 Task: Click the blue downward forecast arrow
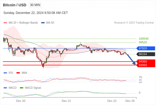click(x=131, y=59)
